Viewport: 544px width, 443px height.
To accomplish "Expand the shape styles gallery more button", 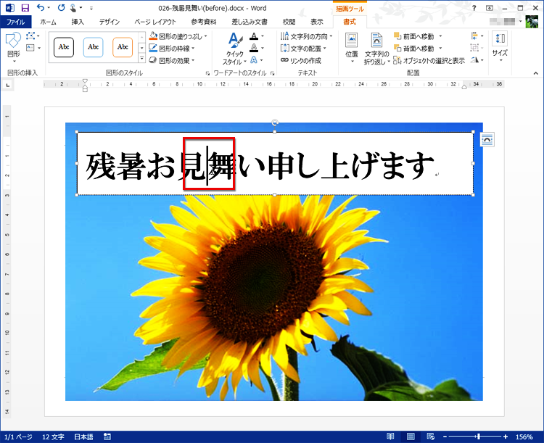I will point(141,59).
